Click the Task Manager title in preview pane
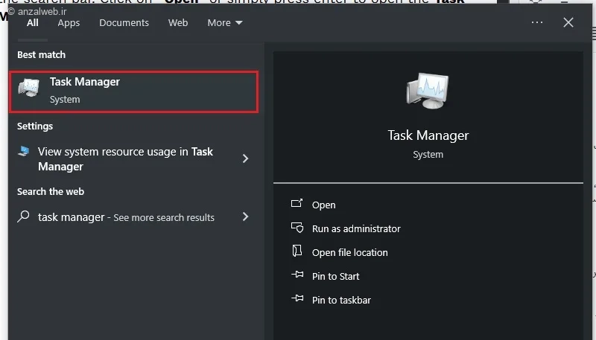This screenshot has height=340, width=596. [x=428, y=135]
